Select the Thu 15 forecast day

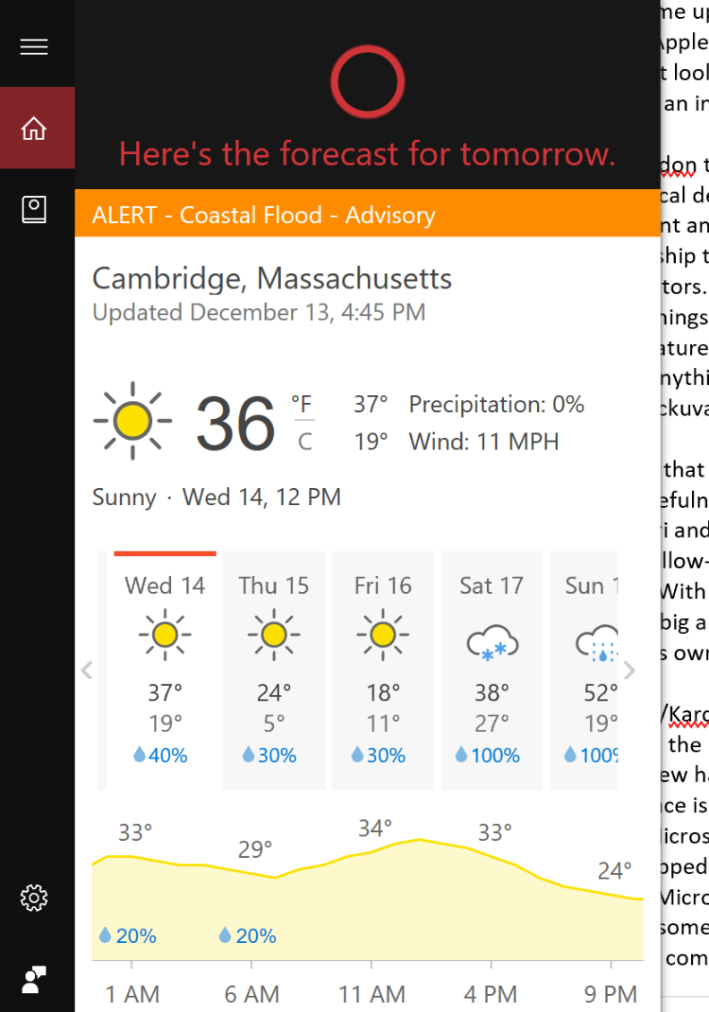click(x=274, y=670)
